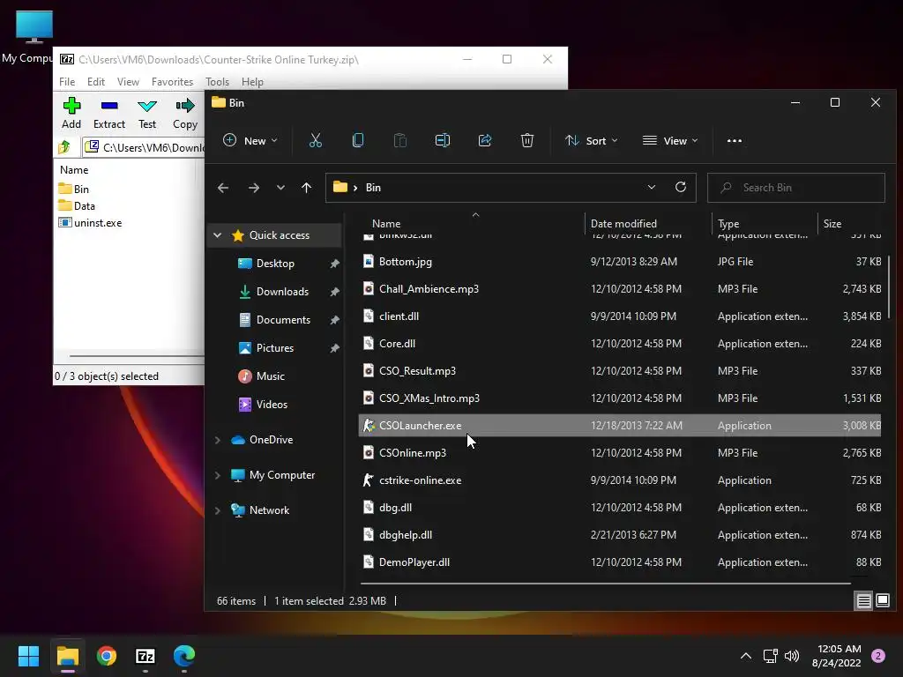Click the Search Bin input field
Viewport: 903px width, 677px height.
[796, 188]
